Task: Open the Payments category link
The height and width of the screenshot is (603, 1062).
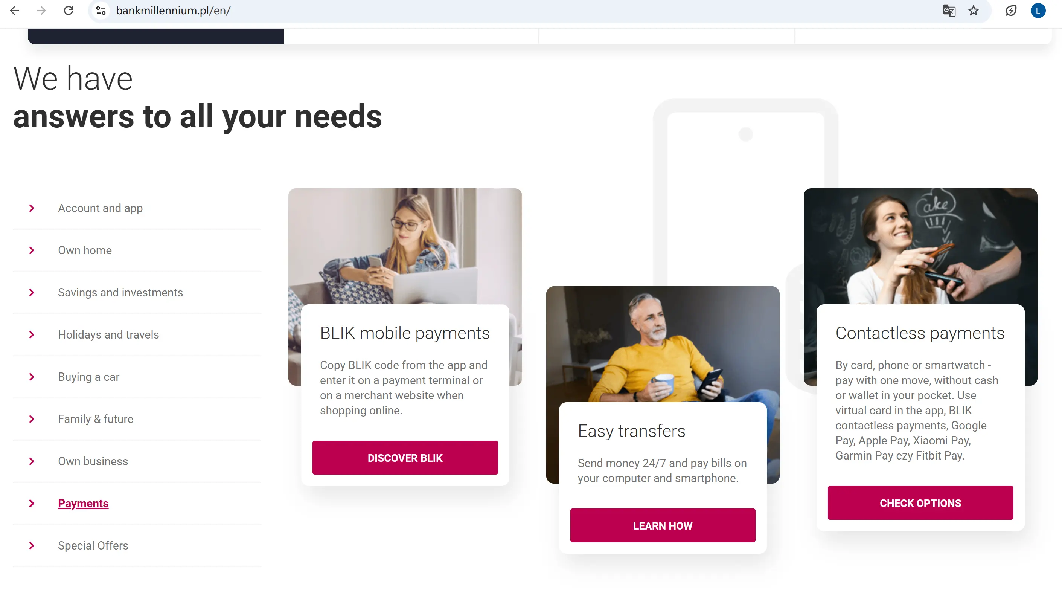Action: click(83, 504)
